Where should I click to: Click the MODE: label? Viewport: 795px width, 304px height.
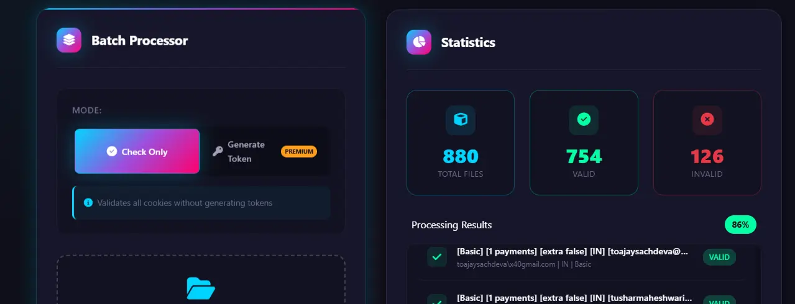(87, 110)
